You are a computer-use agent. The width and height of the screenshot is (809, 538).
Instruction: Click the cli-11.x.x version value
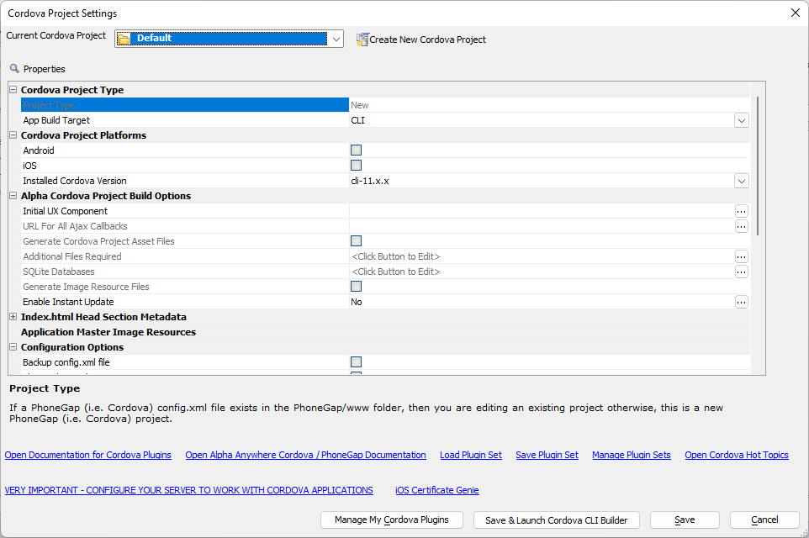point(370,181)
